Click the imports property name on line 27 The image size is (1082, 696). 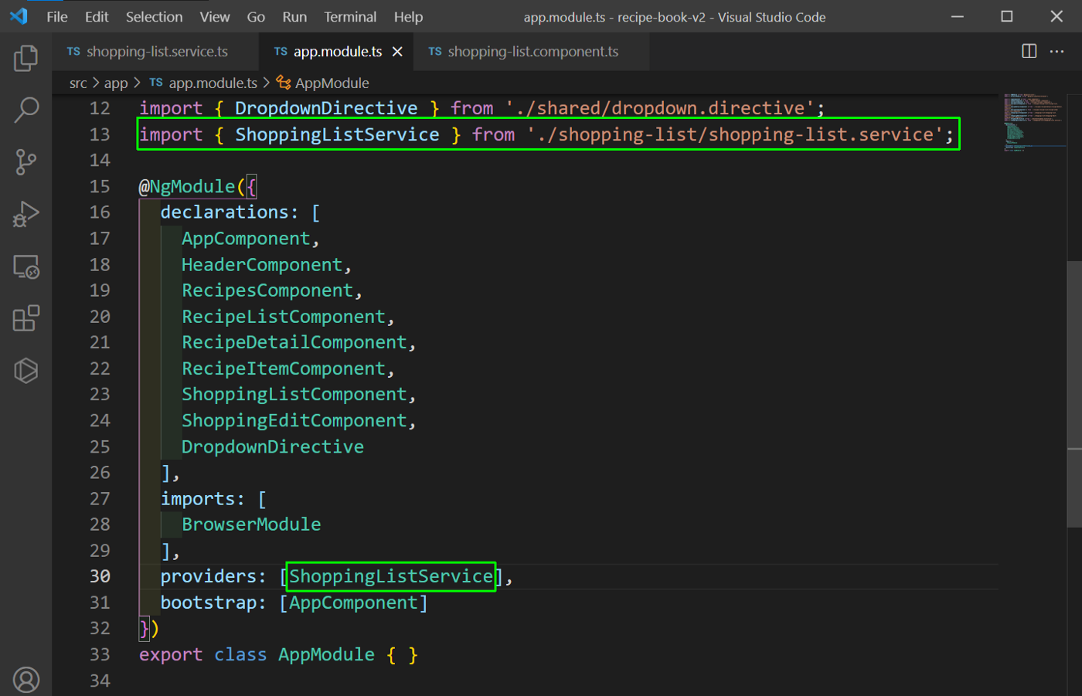point(197,499)
